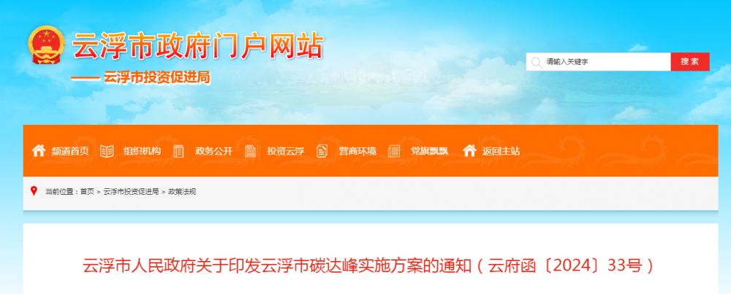Click the file icon beside 营商环境
The width and height of the screenshot is (731, 294).
pos(322,151)
